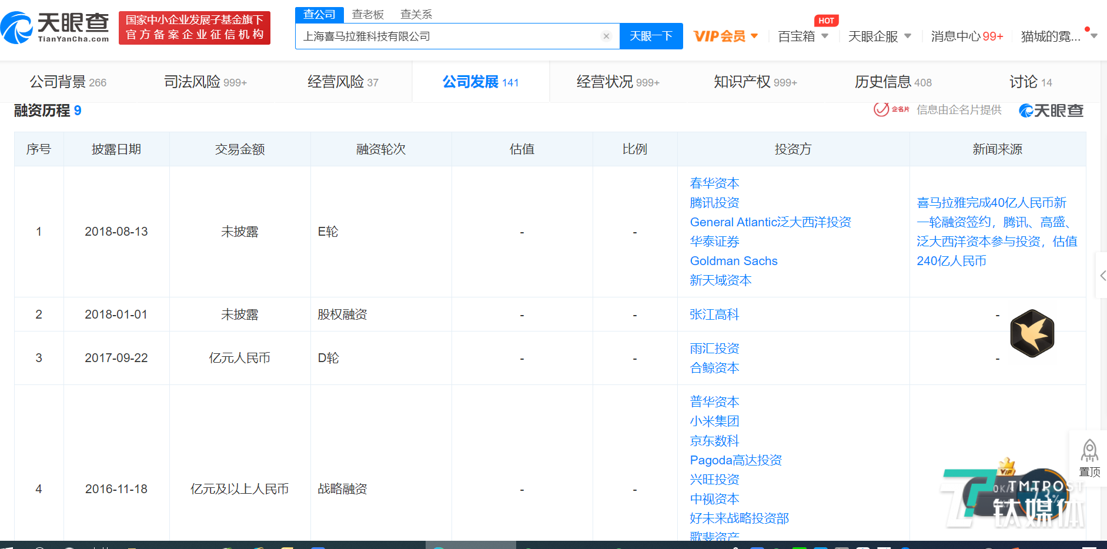
Task: Clear the search box using the × icon
Action: 606,36
